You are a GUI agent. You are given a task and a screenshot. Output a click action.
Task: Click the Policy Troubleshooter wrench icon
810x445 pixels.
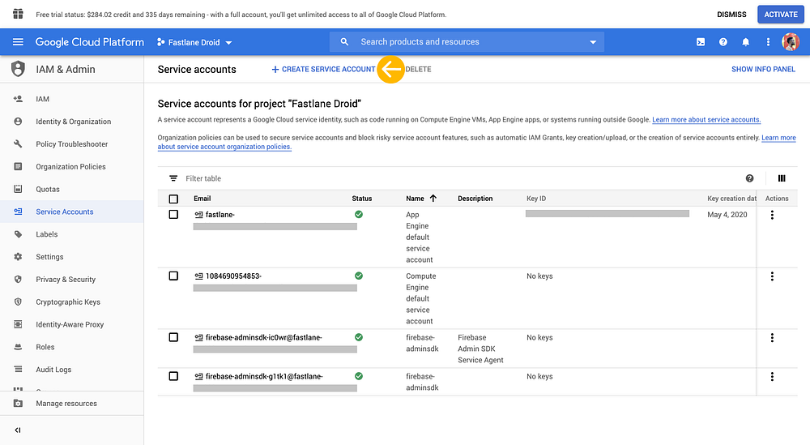point(18,143)
